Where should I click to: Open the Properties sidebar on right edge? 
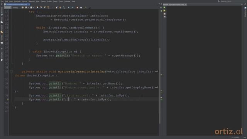point(245,12)
